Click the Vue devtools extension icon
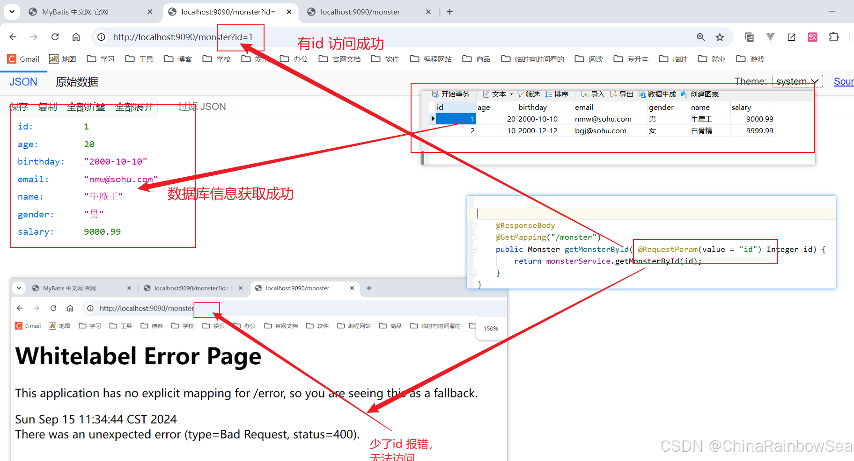This screenshot has height=461, width=854. (x=770, y=37)
